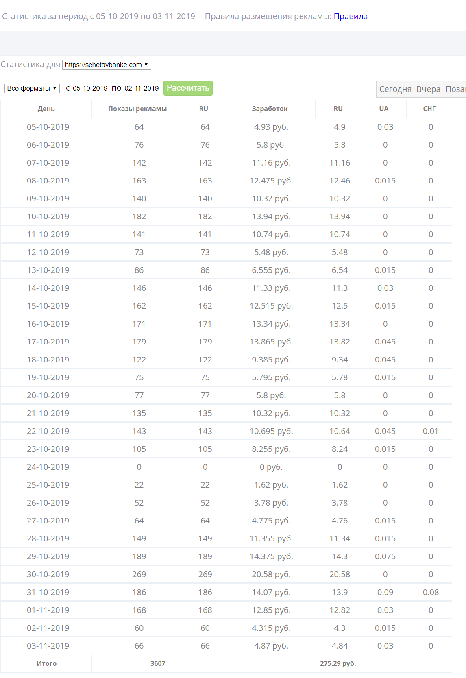Select the 31-10-2019 date cell
The height and width of the screenshot is (678, 466).
coord(48,592)
